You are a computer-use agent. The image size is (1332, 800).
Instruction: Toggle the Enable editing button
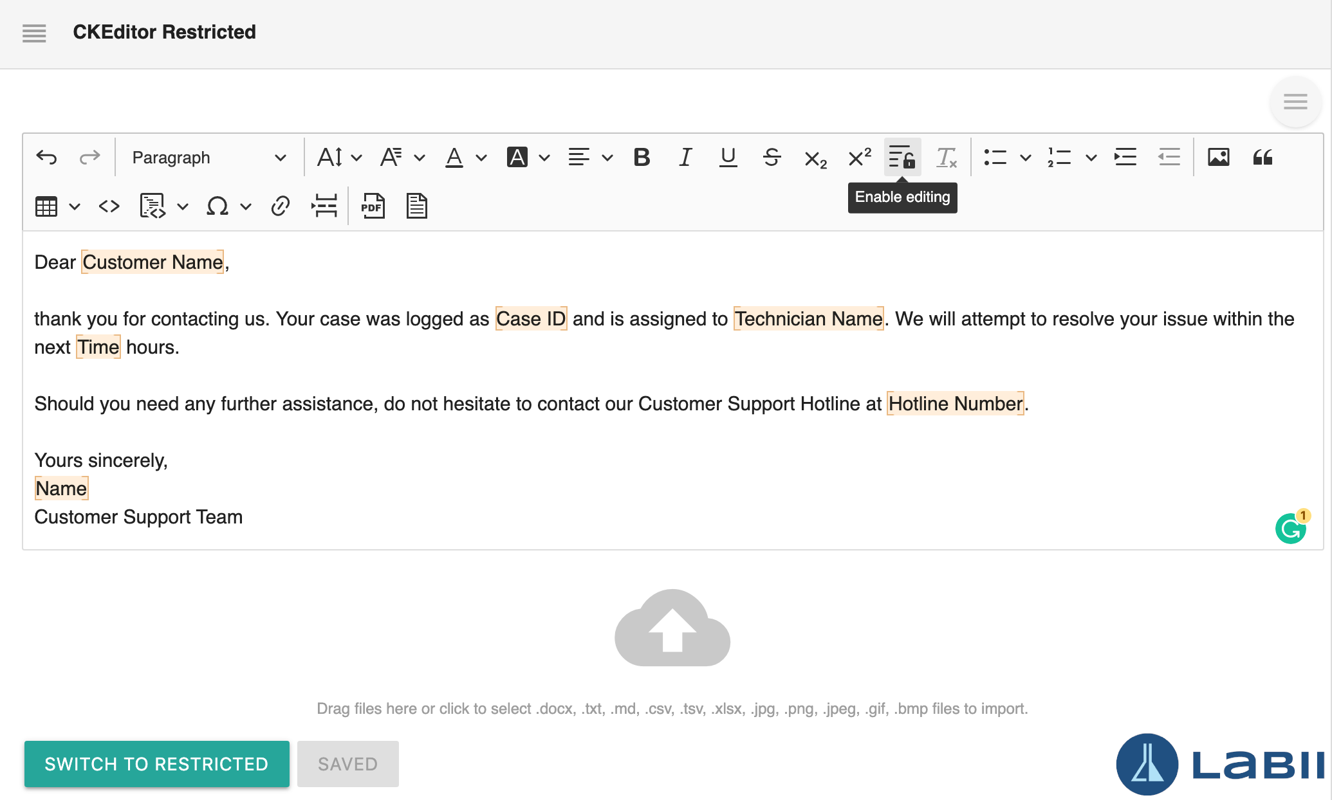902,157
